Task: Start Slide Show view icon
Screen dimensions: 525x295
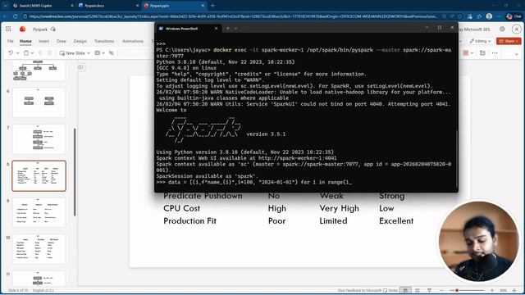Action: click(429, 291)
